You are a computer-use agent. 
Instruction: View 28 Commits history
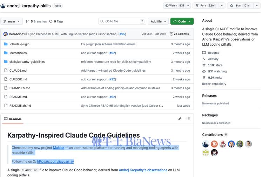[179, 34]
